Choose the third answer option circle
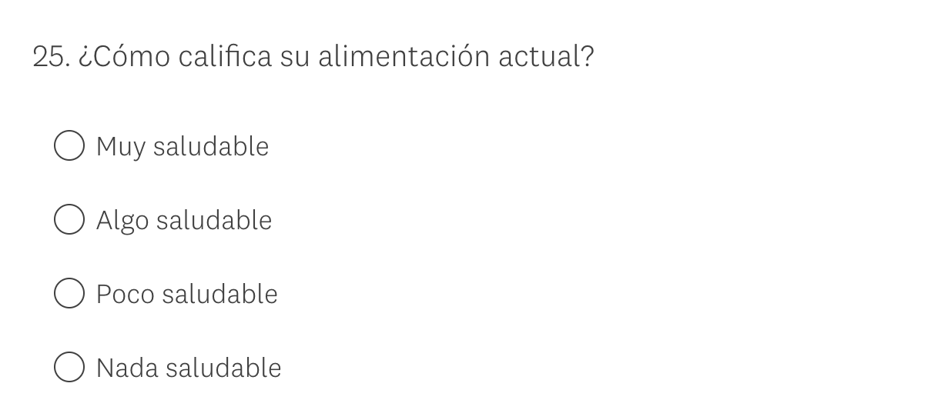The height and width of the screenshot is (420, 938). point(69,294)
